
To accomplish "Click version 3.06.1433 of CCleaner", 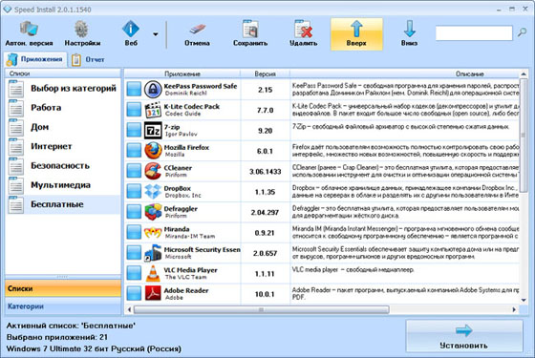I will 266,172.
